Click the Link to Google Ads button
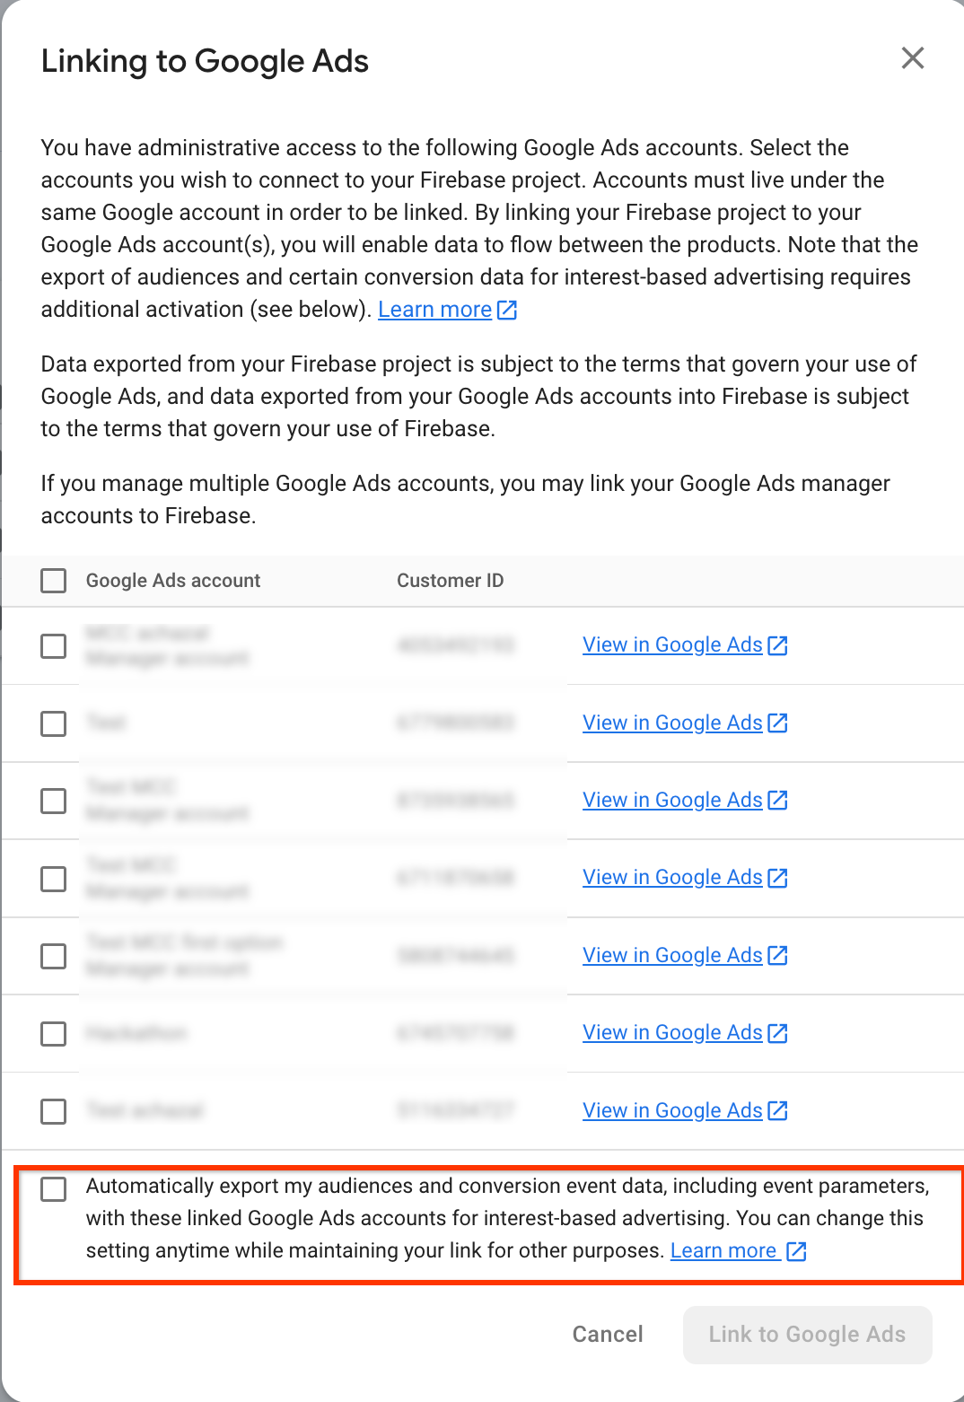Screen dimensions: 964x1402 807,1335
